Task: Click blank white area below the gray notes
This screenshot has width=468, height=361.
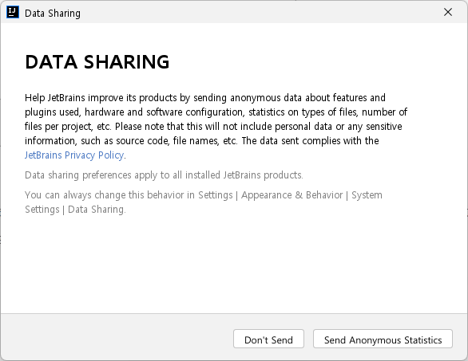Action: click(x=233, y=262)
